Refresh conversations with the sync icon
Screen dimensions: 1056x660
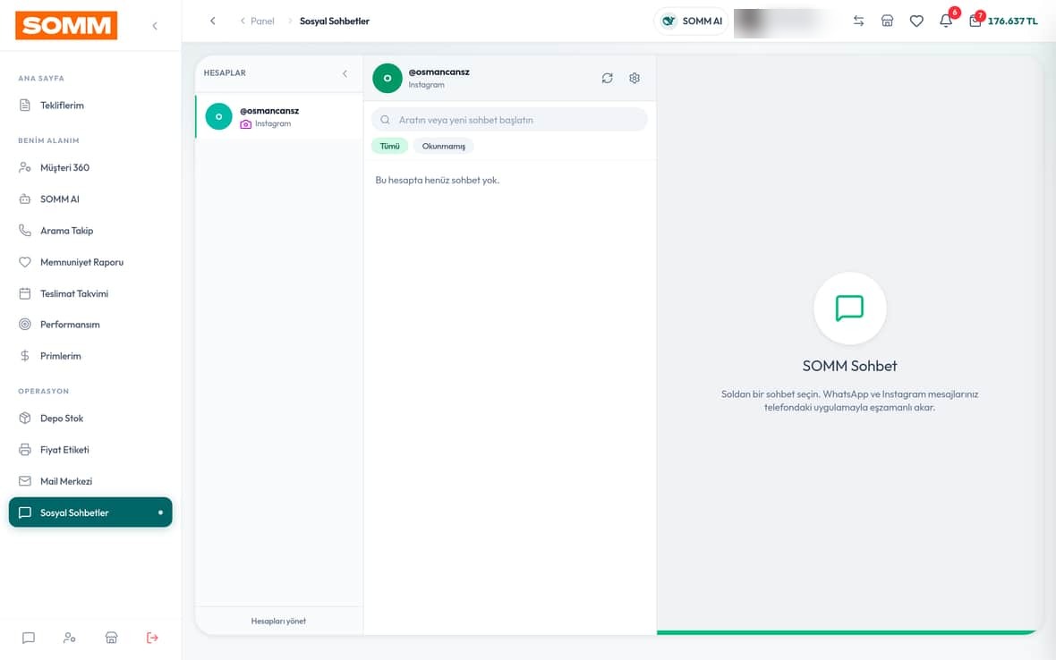[608, 78]
